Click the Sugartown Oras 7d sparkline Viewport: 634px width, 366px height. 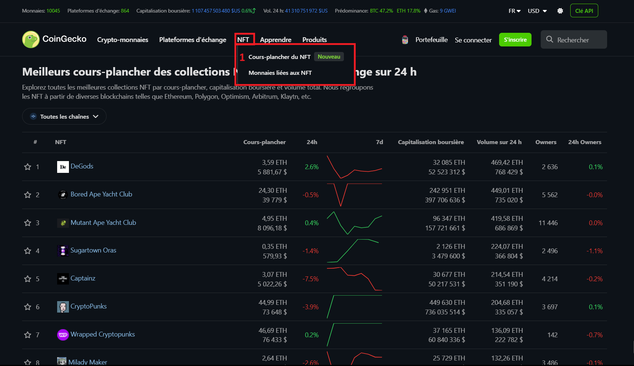tap(353, 251)
